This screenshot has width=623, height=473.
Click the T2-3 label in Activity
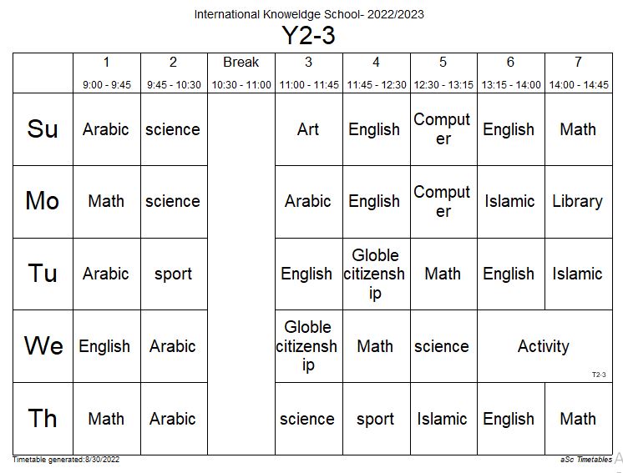coord(599,375)
